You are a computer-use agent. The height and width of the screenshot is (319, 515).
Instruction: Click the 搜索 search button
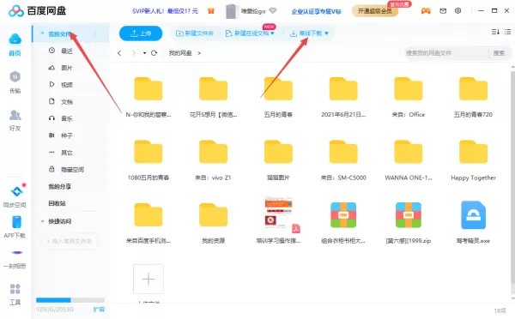[x=499, y=53]
